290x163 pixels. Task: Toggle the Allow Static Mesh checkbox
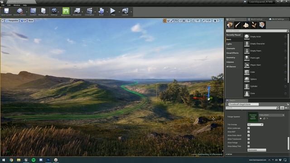(249, 135)
